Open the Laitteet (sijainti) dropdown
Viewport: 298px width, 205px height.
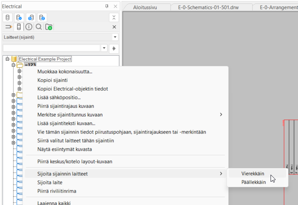(x=115, y=37)
